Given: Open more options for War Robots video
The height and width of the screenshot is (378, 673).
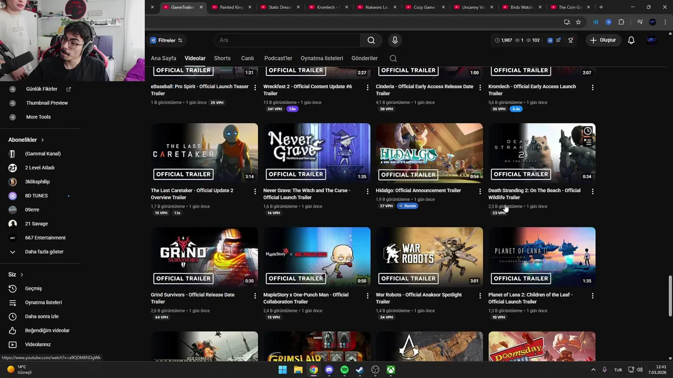Looking at the screenshot, I should 480,296.
